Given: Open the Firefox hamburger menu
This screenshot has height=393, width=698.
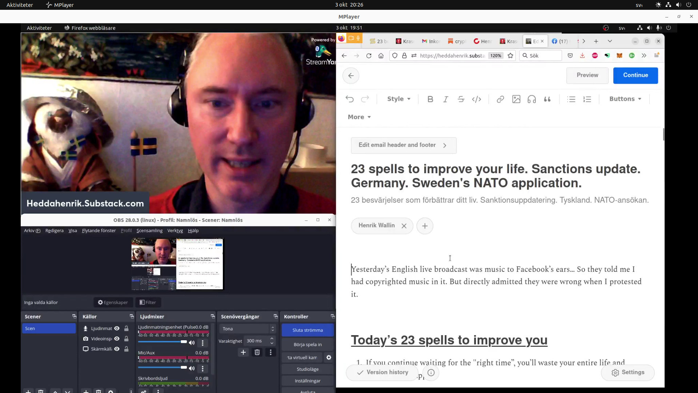Looking at the screenshot, I should [657, 56].
